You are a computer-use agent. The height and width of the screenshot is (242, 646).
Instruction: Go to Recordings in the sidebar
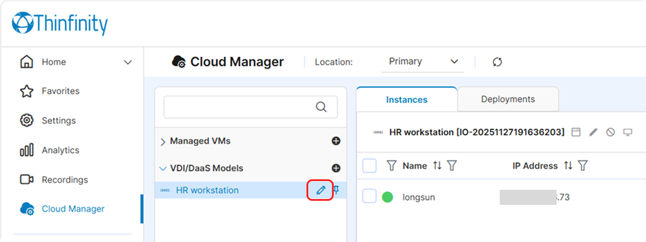coord(64,180)
